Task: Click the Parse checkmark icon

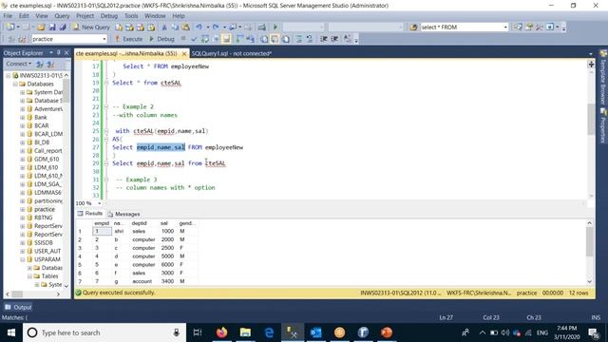Action: [194, 39]
